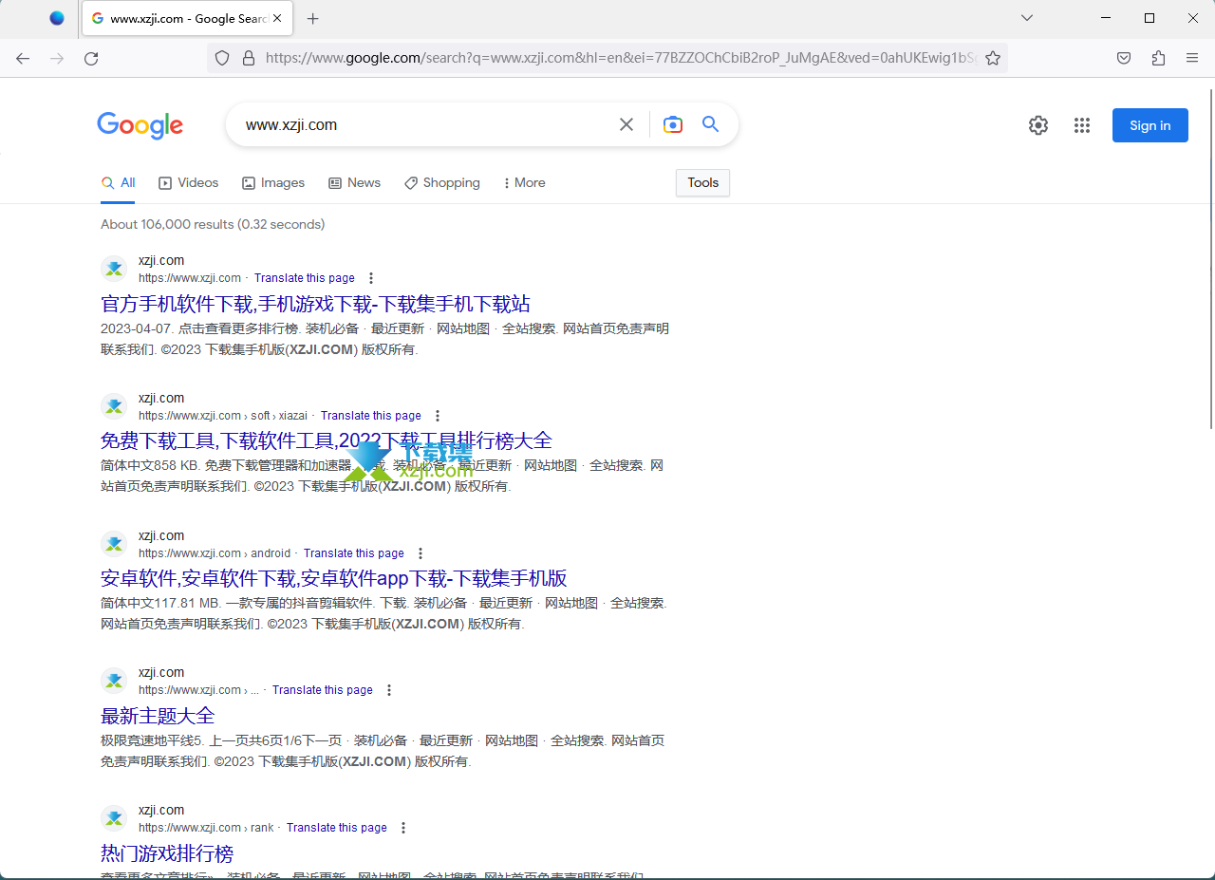Open result 官方手机软件下载,手机游戏下载
Screen dimensions: 1215x880
coord(315,304)
